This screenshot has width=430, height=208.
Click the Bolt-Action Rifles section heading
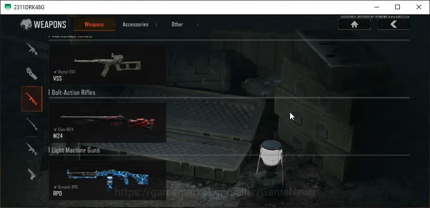pyautogui.click(x=74, y=92)
